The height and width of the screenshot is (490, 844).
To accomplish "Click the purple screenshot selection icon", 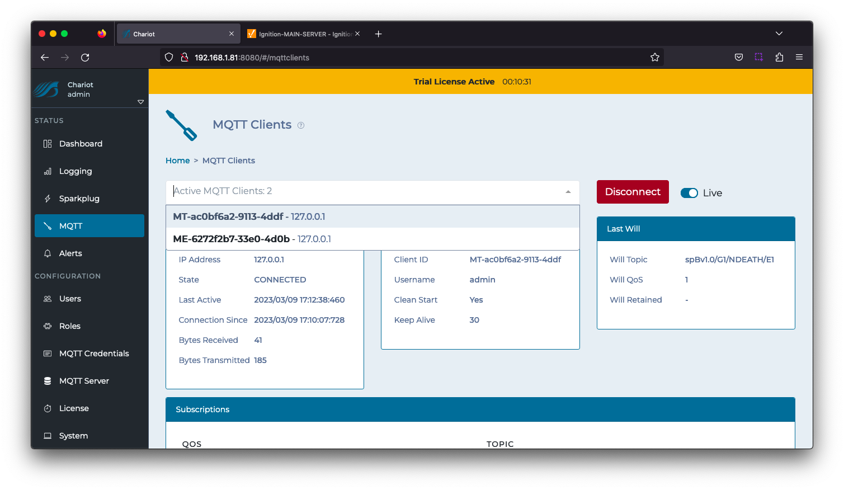I will coord(759,57).
